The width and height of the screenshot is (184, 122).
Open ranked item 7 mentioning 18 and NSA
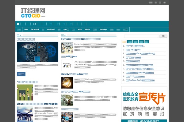[140, 69]
